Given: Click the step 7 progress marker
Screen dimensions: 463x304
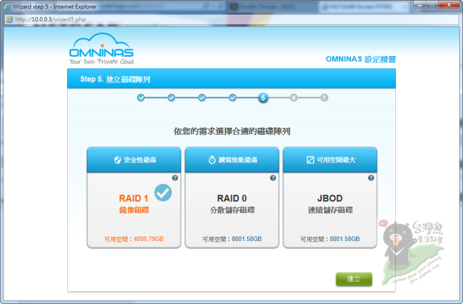Looking at the screenshot, I should [324, 98].
